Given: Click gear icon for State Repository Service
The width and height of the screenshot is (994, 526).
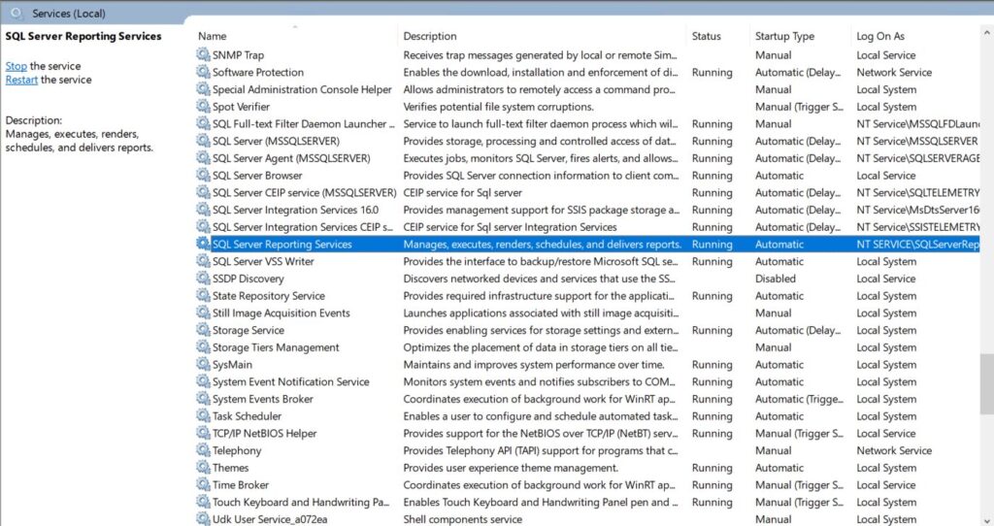Looking at the screenshot, I should (x=203, y=295).
